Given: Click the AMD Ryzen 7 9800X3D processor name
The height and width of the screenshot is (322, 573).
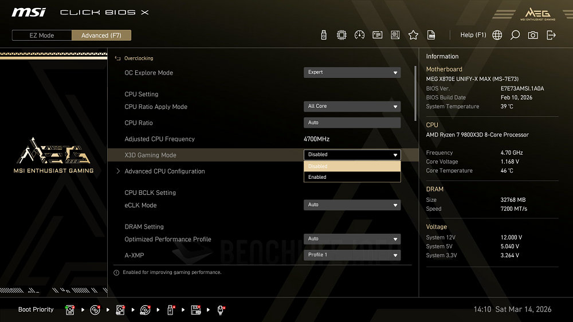Looking at the screenshot, I should click(477, 135).
